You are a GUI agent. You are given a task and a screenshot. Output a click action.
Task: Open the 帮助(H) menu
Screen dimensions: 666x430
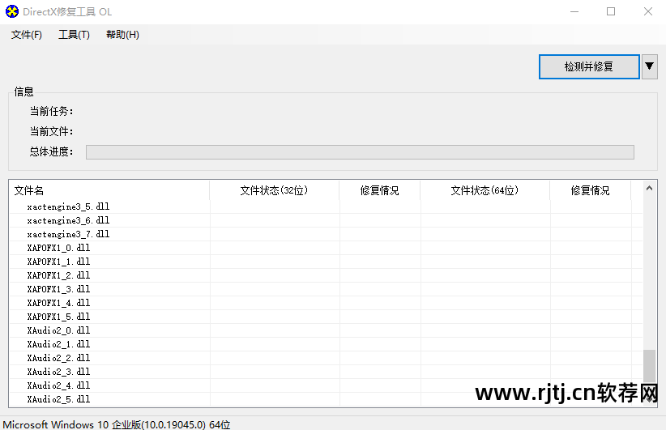coord(122,35)
